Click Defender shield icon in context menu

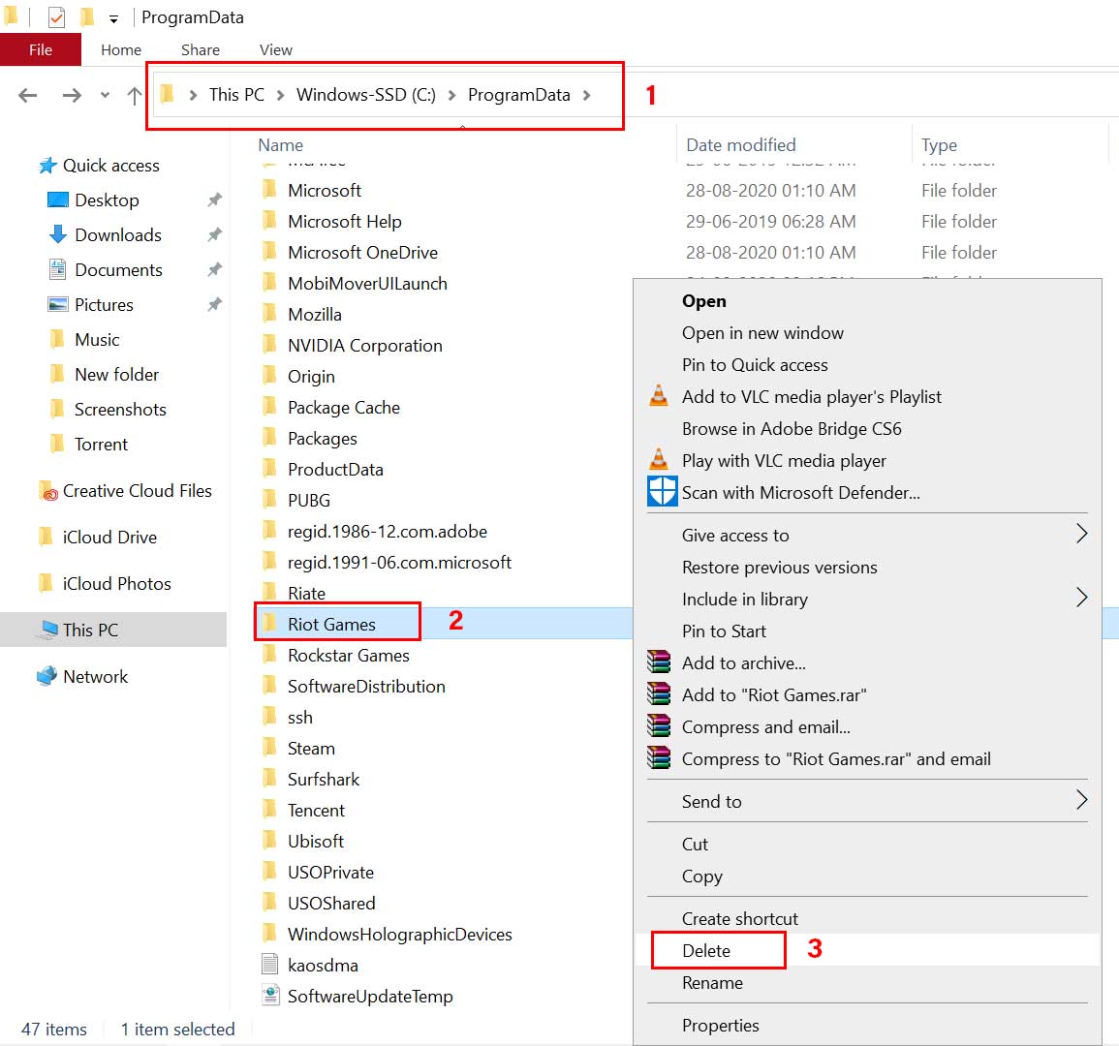click(x=662, y=492)
